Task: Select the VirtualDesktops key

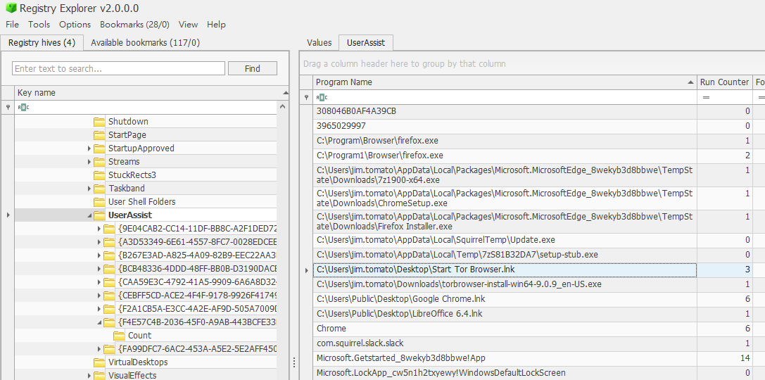Action: click(138, 362)
